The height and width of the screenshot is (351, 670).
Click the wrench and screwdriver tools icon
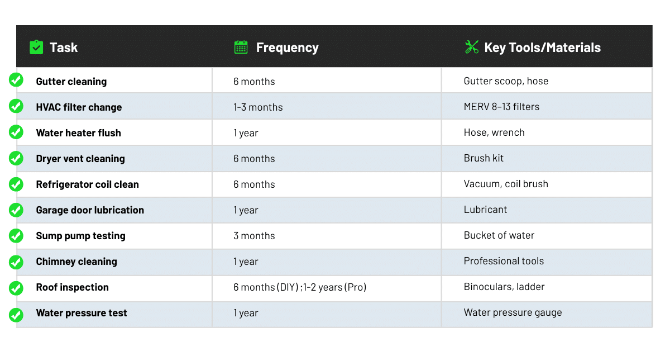click(x=472, y=47)
